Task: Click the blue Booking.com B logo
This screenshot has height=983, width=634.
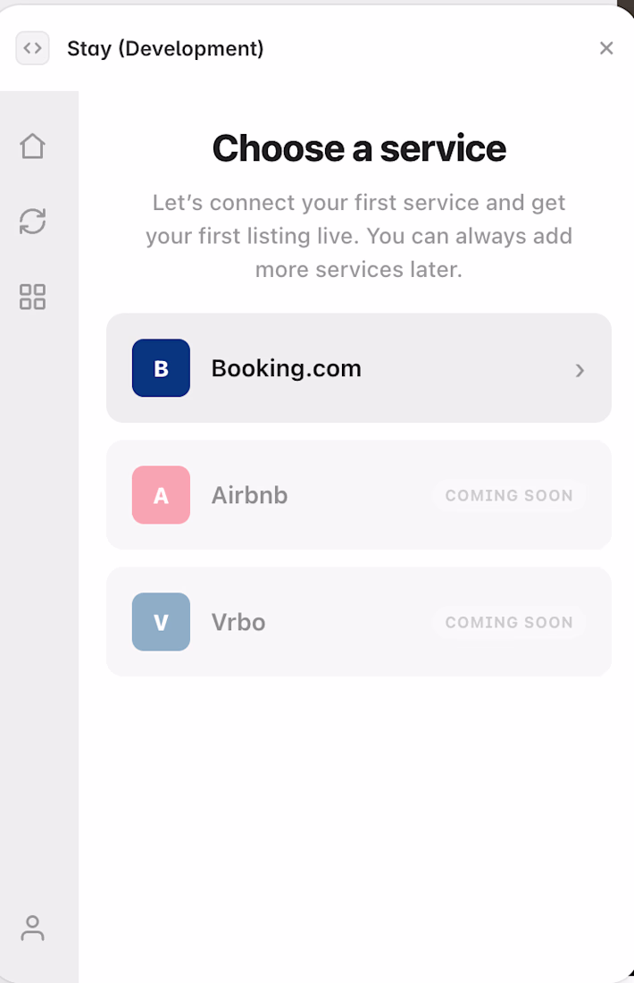Action: 161,368
